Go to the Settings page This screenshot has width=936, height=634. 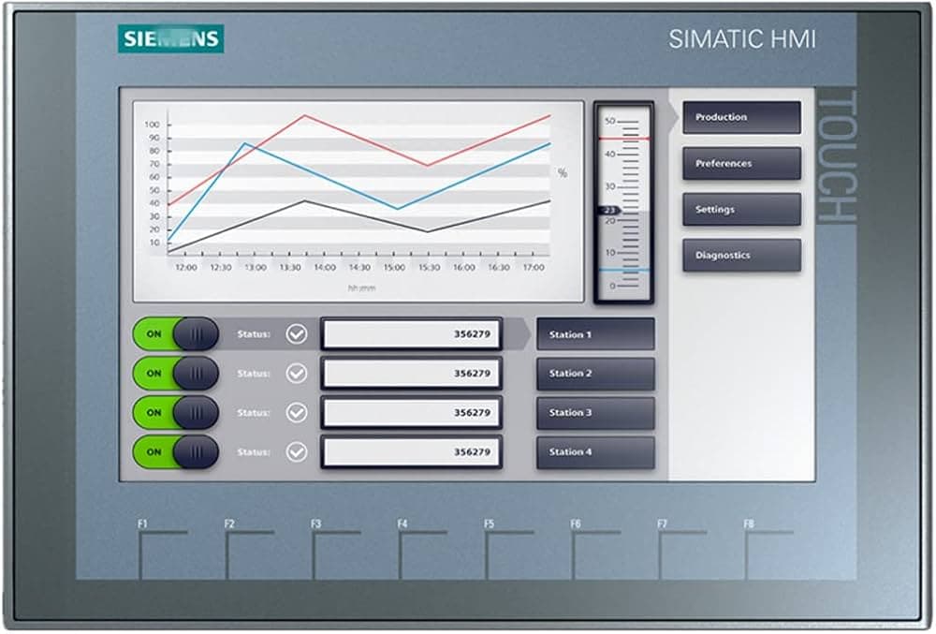point(741,209)
